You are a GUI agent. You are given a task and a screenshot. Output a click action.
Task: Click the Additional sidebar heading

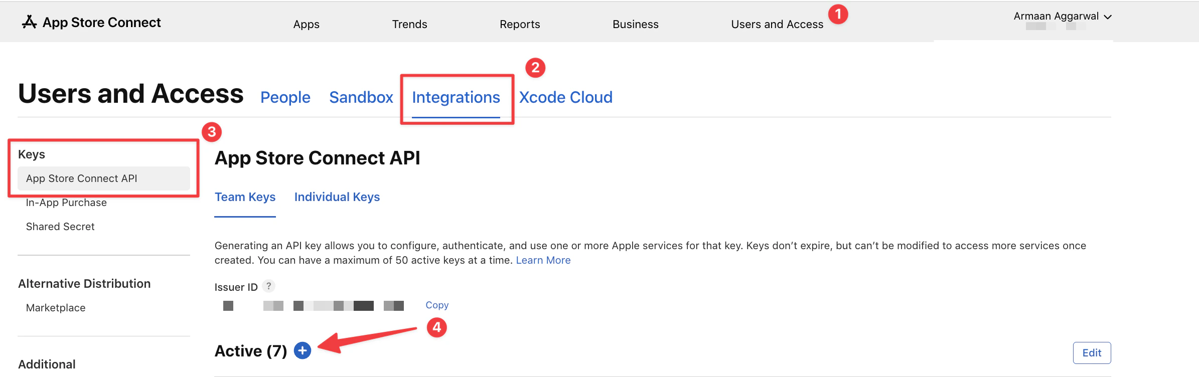coord(47,364)
